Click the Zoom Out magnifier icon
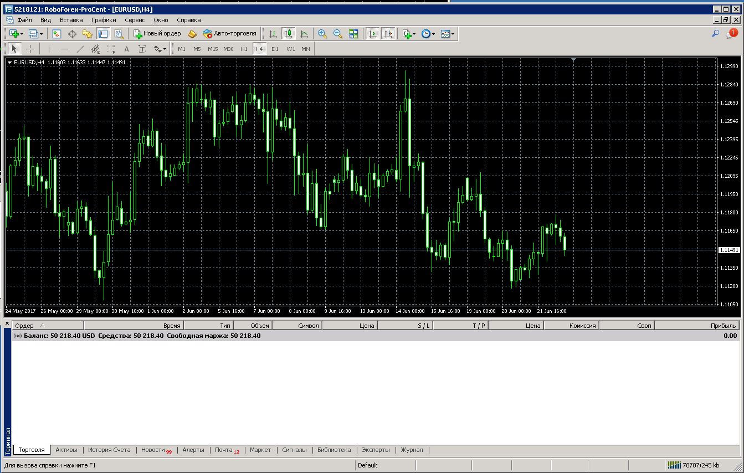Image resolution: width=744 pixels, height=473 pixels. 337,34
